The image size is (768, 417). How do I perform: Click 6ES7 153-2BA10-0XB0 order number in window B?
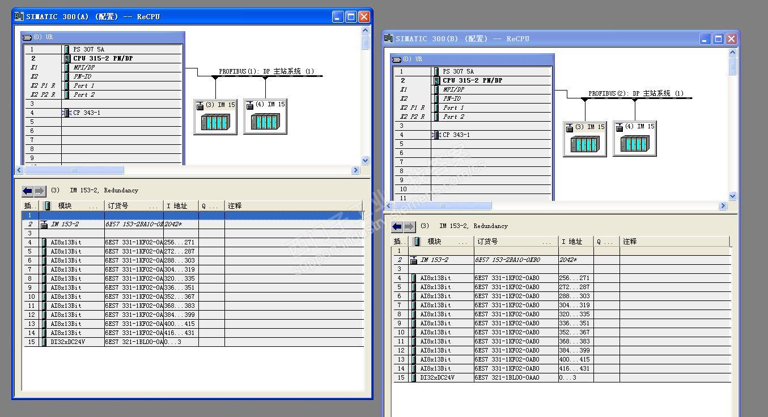tap(516, 260)
